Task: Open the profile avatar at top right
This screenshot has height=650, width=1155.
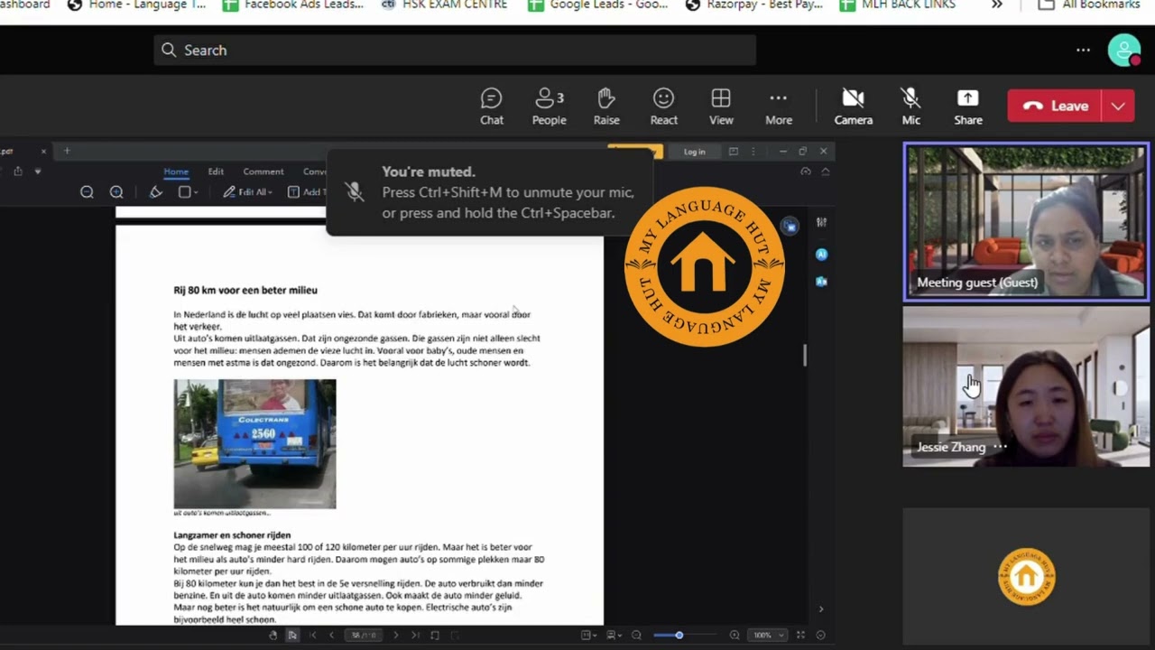Action: 1124,51
